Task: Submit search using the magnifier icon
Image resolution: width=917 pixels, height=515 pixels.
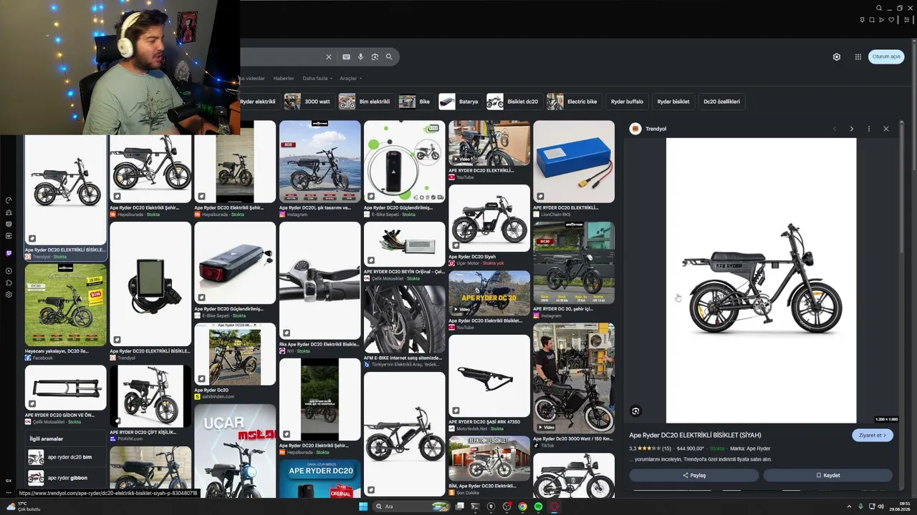Action: point(389,57)
